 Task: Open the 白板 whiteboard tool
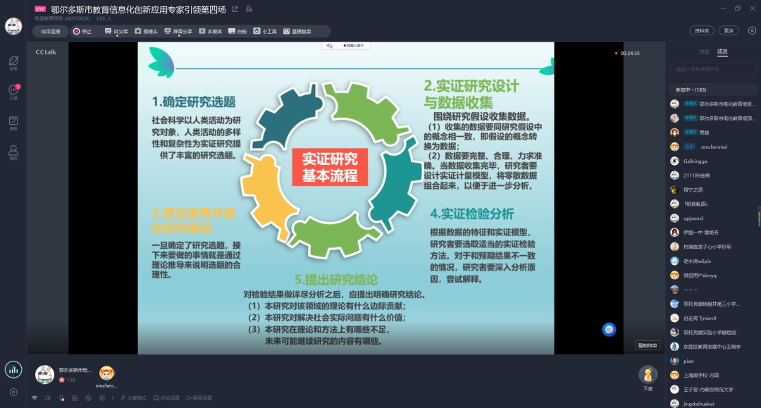[x=237, y=32]
